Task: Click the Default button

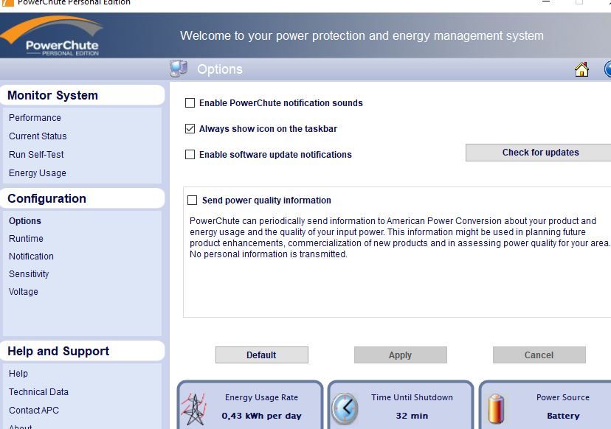Action: 261,355
